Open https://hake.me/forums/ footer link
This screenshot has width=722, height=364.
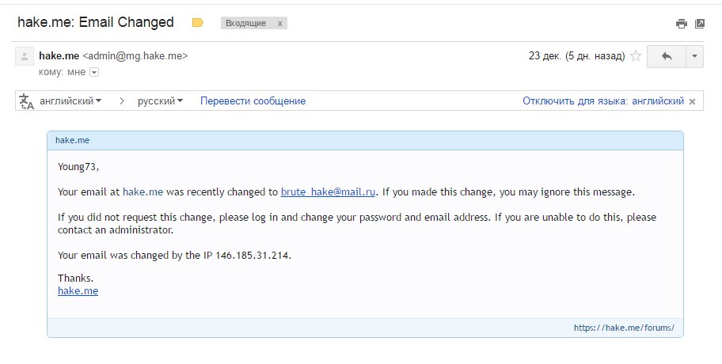(624, 328)
